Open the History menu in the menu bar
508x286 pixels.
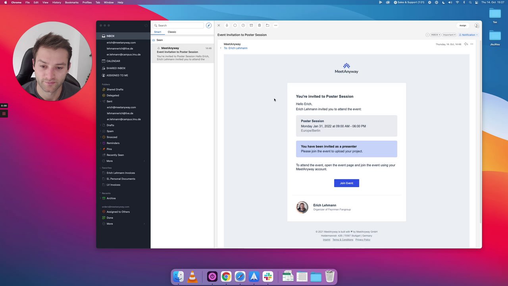57,2
